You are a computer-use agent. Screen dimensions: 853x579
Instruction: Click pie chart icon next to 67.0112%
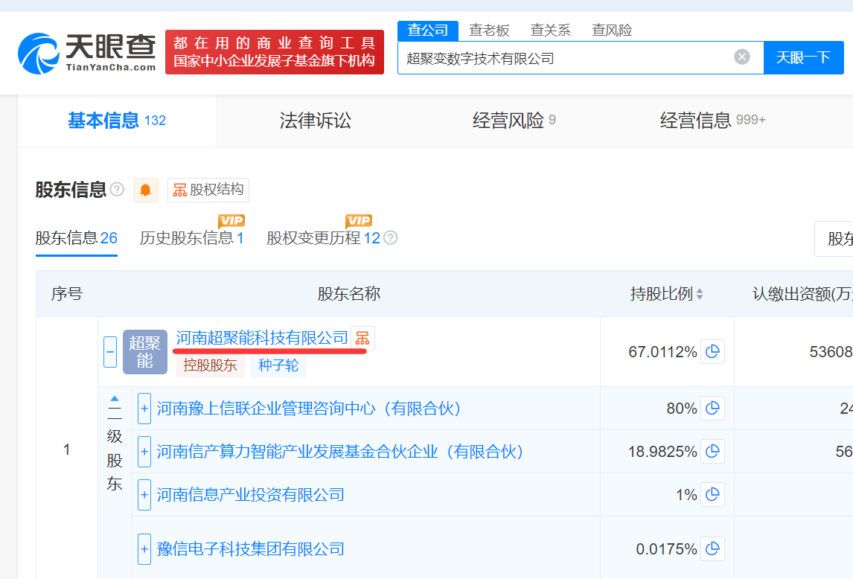(712, 351)
